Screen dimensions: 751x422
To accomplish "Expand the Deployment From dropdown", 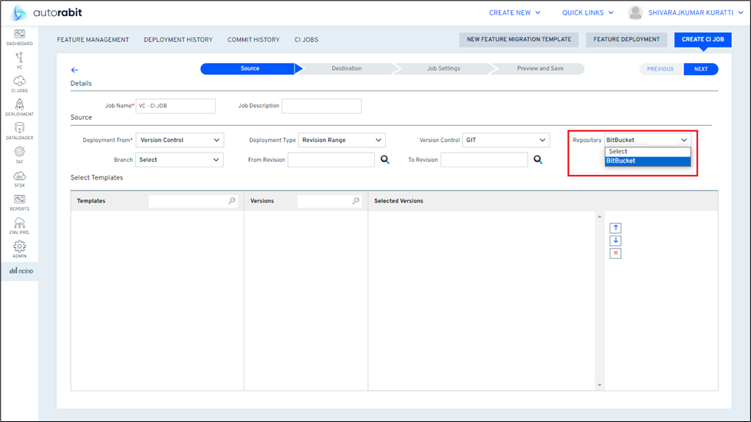I will click(x=180, y=140).
